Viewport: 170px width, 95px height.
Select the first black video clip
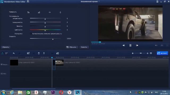click(14, 63)
